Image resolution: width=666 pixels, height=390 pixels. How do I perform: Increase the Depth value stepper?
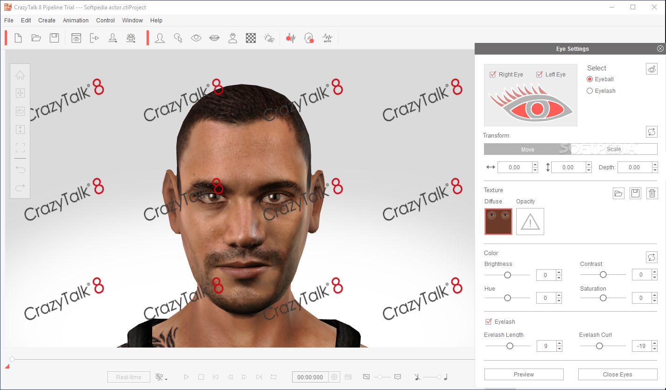(x=655, y=165)
